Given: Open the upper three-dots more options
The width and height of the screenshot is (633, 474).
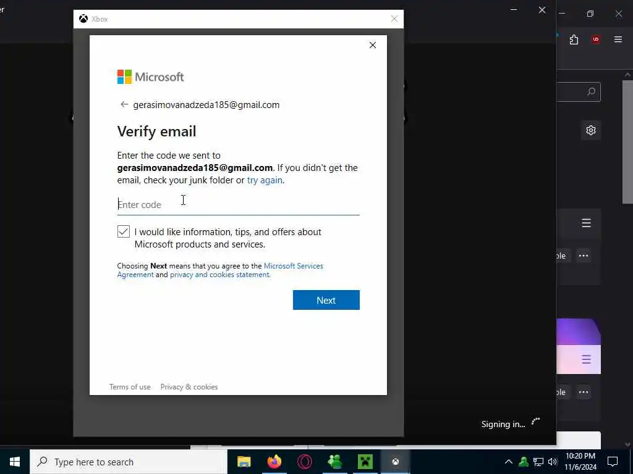Looking at the screenshot, I should point(584,256).
